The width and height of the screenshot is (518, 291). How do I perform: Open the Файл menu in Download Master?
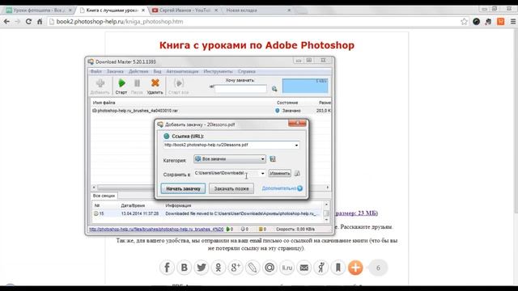(x=96, y=72)
